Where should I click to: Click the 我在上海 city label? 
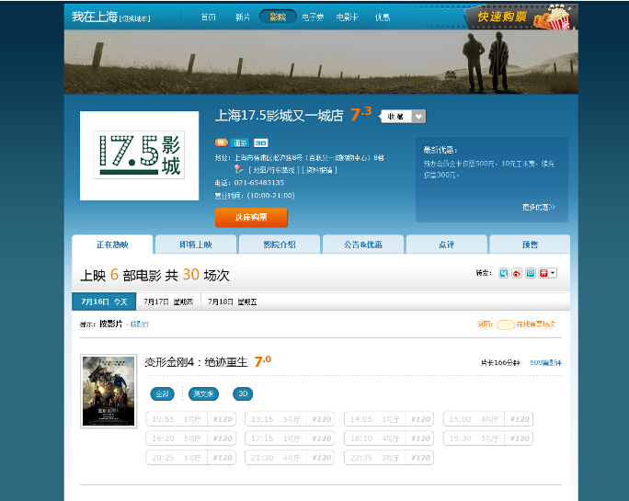coord(95,17)
